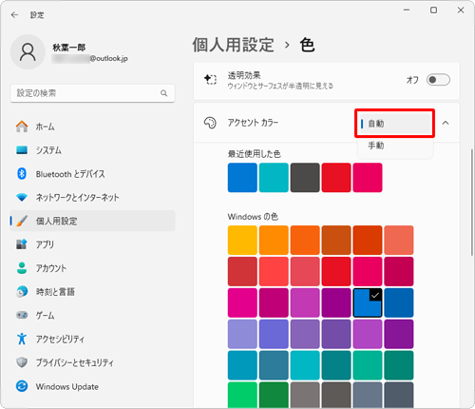The height and width of the screenshot is (409, 475).
Task: Click the network Wi-Fi icon
Action: 22,197
